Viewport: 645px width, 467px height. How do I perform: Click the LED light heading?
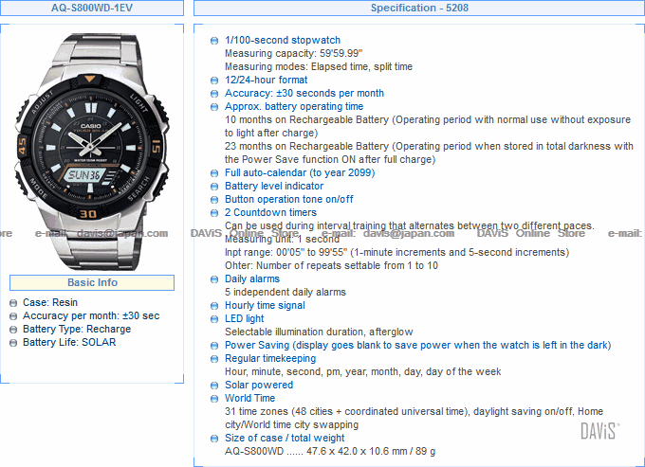[x=245, y=318]
